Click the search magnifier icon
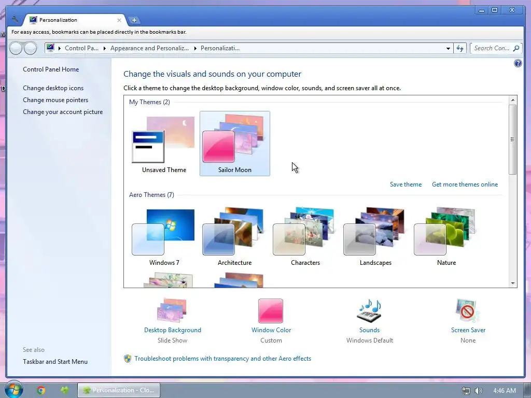 516,48
